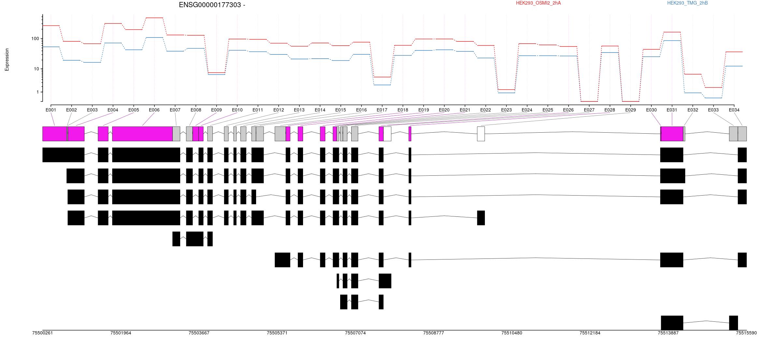782x339 pixels.
Task: Click exon label E013
Action: pyautogui.click(x=299, y=110)
